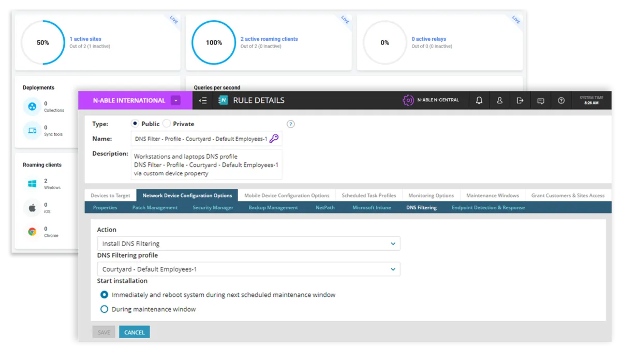Screen dimensions: 621x349
Task: Click the help icon next to Type
Action: point(291,124)
